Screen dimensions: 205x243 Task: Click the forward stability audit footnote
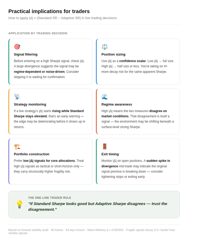click(x=92, y=231)
